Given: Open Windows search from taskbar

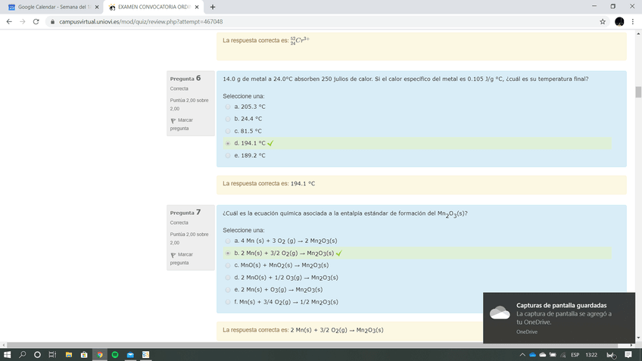Looking at the screenshot, I should 23,354.
